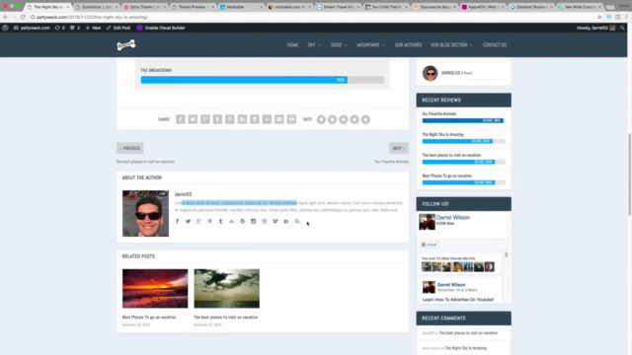632x355 pixels.
Task: Share post via Tumblr share icon
Action: click(x=217, y=119)
